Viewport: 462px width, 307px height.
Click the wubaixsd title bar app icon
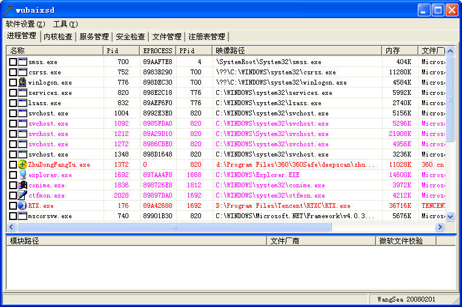click(x=8, y=10)
